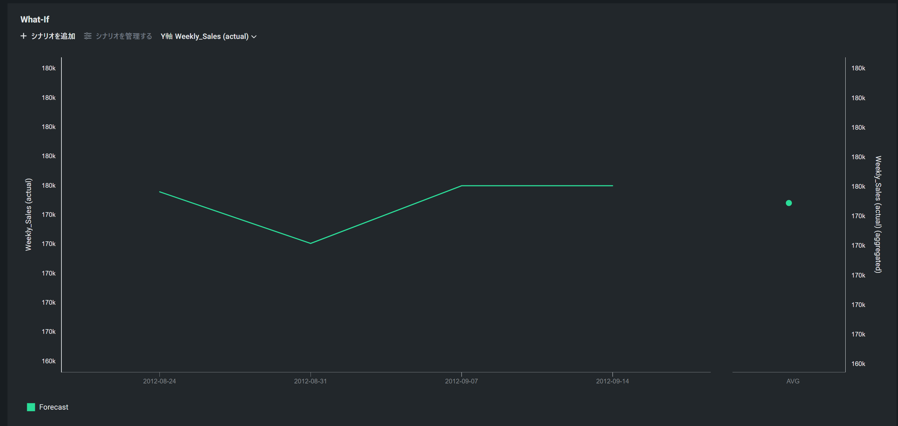Click the forecast line's lowest point
The image size is (898, 426).
point(310,243)
